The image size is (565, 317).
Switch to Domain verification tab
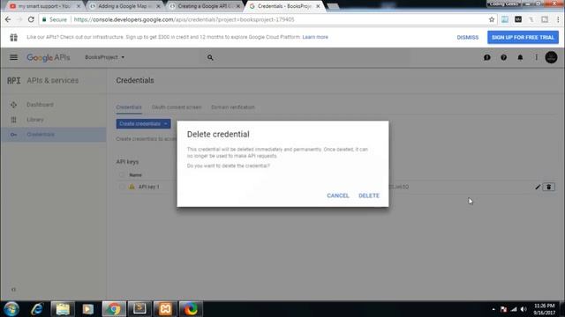tap(233, 107)
